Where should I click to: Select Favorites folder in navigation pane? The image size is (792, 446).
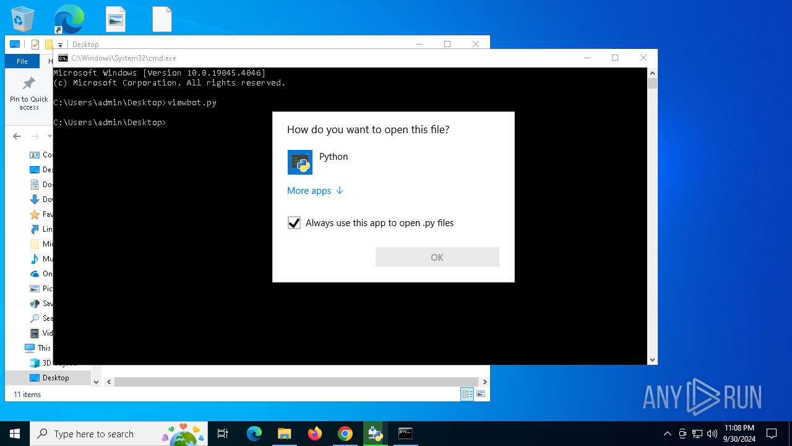[41, 214]
